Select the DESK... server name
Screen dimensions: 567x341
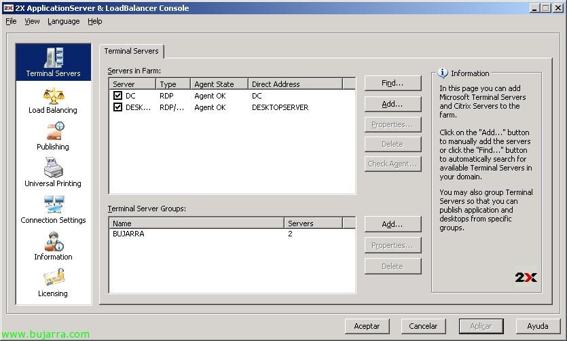coord(138,107)
